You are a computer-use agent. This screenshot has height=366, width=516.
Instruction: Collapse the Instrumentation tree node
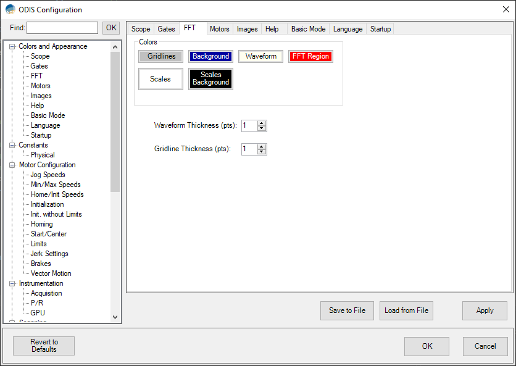pos(12,283)
